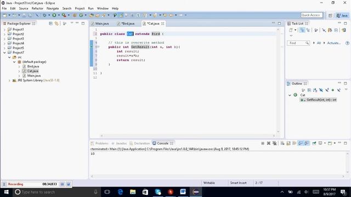This screenshot has width=351, height=197.
Task: Switch to the Main.java editor tab
Action: (x=100, y=24)
